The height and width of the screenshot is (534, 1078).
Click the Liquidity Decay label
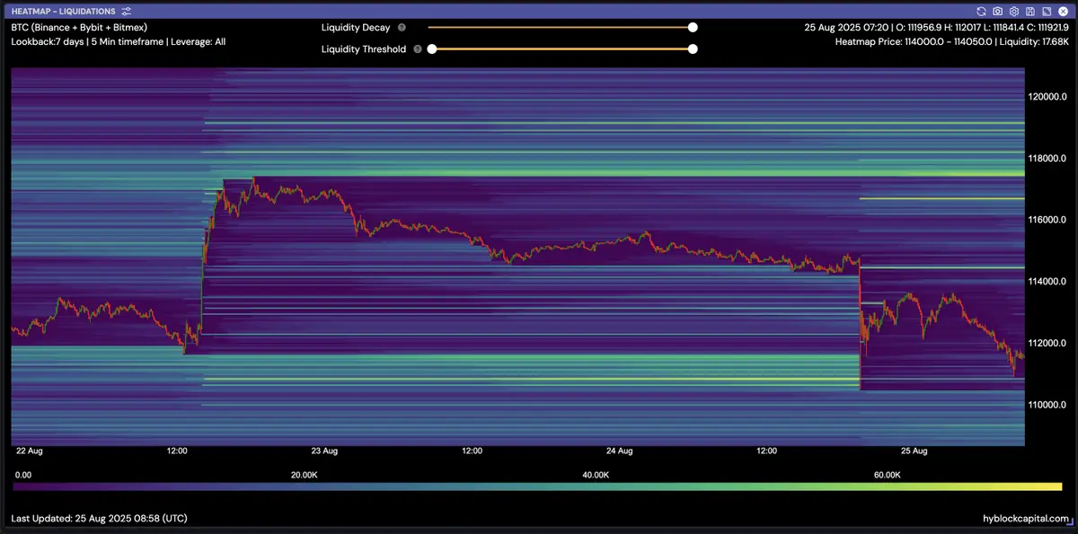(356, 28)
